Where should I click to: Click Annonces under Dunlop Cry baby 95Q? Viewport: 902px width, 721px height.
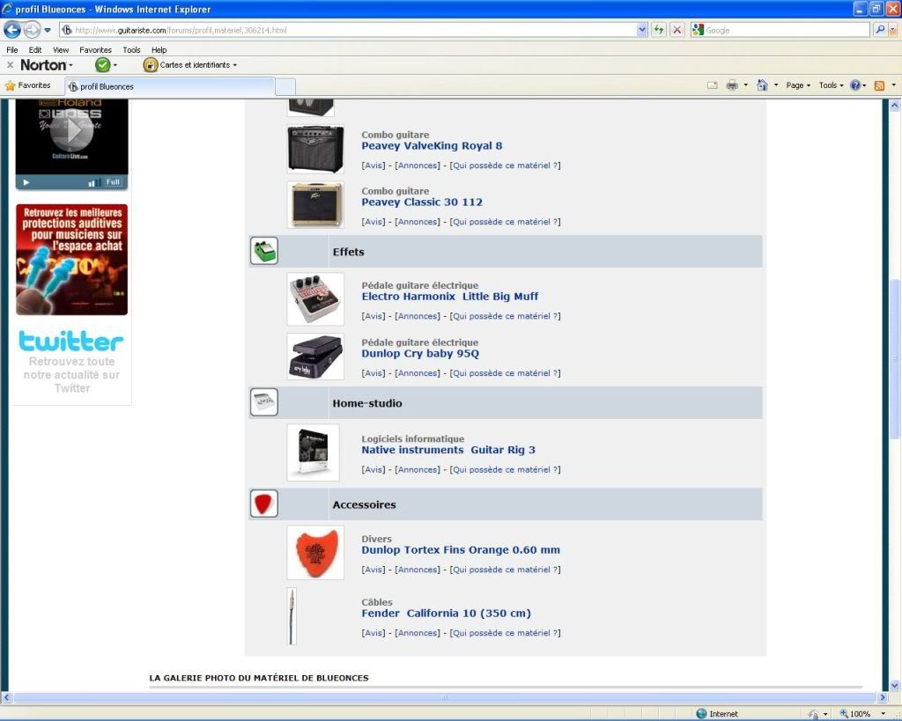pos(417,373)
